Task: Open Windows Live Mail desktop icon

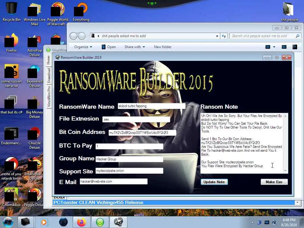Action: click(34, 15)
